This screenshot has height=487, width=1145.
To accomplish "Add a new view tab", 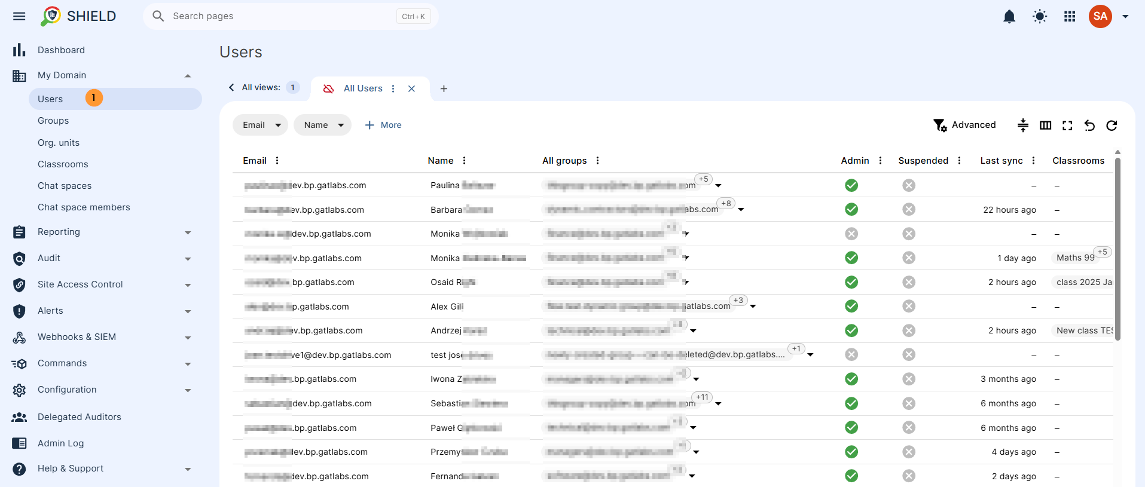I will (x=444, y=88).
